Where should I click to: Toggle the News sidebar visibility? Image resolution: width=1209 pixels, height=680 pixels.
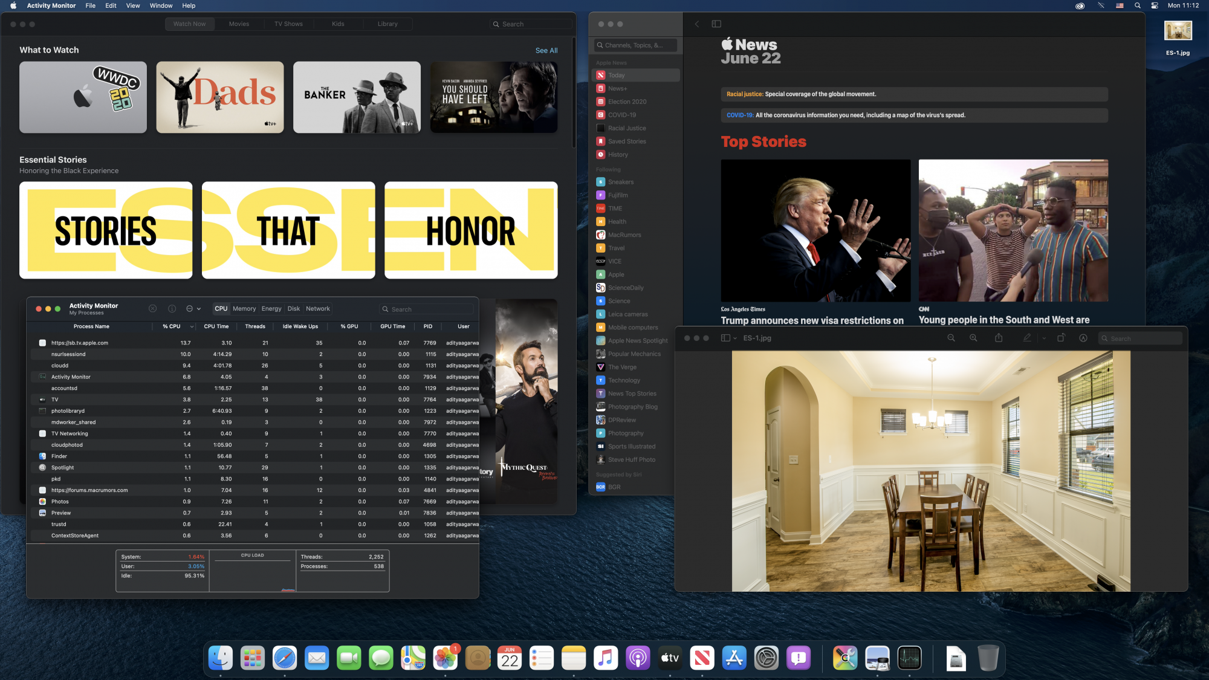pyautogui.click(x=716, y=24)
